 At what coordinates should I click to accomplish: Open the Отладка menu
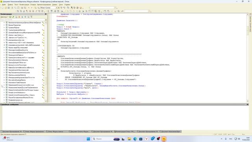point(33,5)
